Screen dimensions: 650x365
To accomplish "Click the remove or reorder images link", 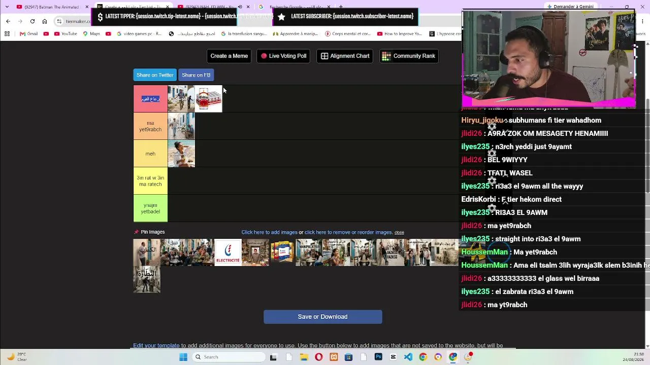I will click(348, 232).
